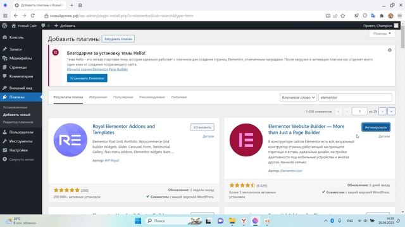Click the Elementor logo in the notice
The image size is (405, 227).
click(56, 52)
